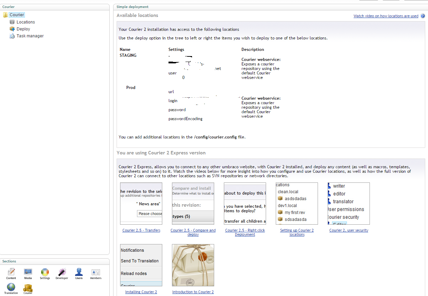
Task: Click the 'login' setting label under Prod
Action: [x=173, y=101]
